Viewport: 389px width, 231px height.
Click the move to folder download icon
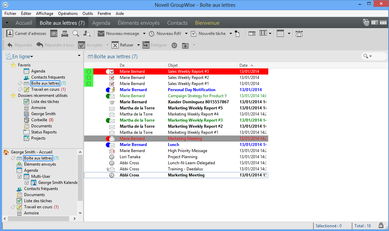pyautogui.click(x=185, y=45)
